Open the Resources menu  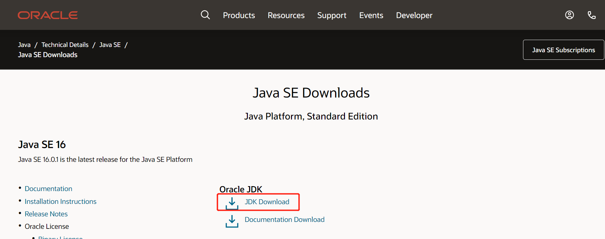pyautogui.click(x=286, y=15)
